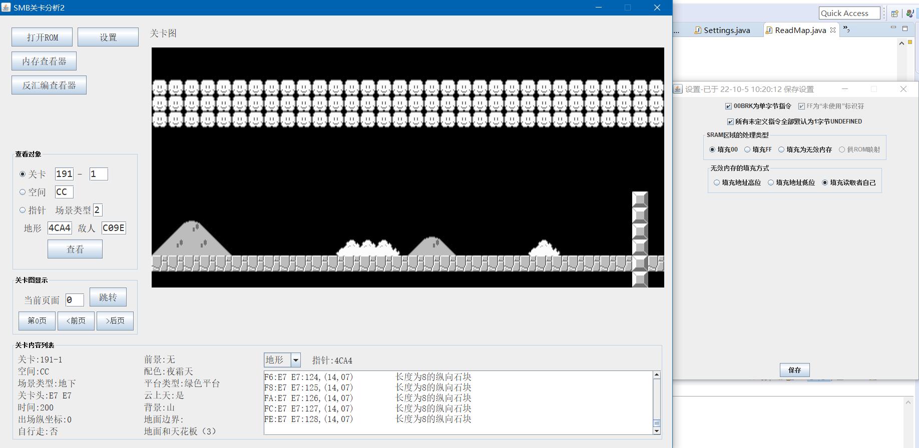The width and height of the screenshot is (919, 448).
Task: Select the 关卡 radio option
Action: click(x=22, y=174)
